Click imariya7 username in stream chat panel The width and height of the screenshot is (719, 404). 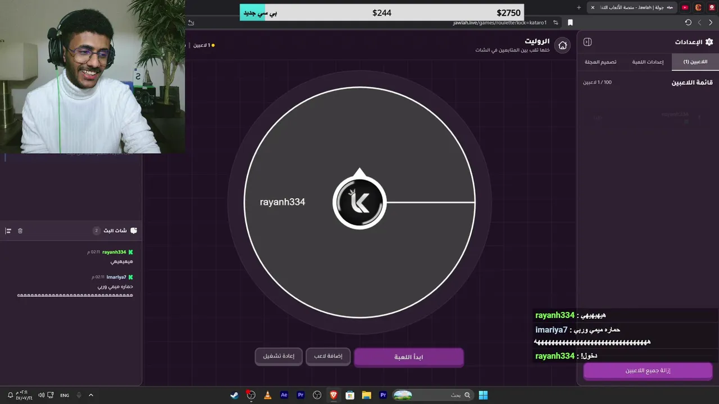(116, 277)
